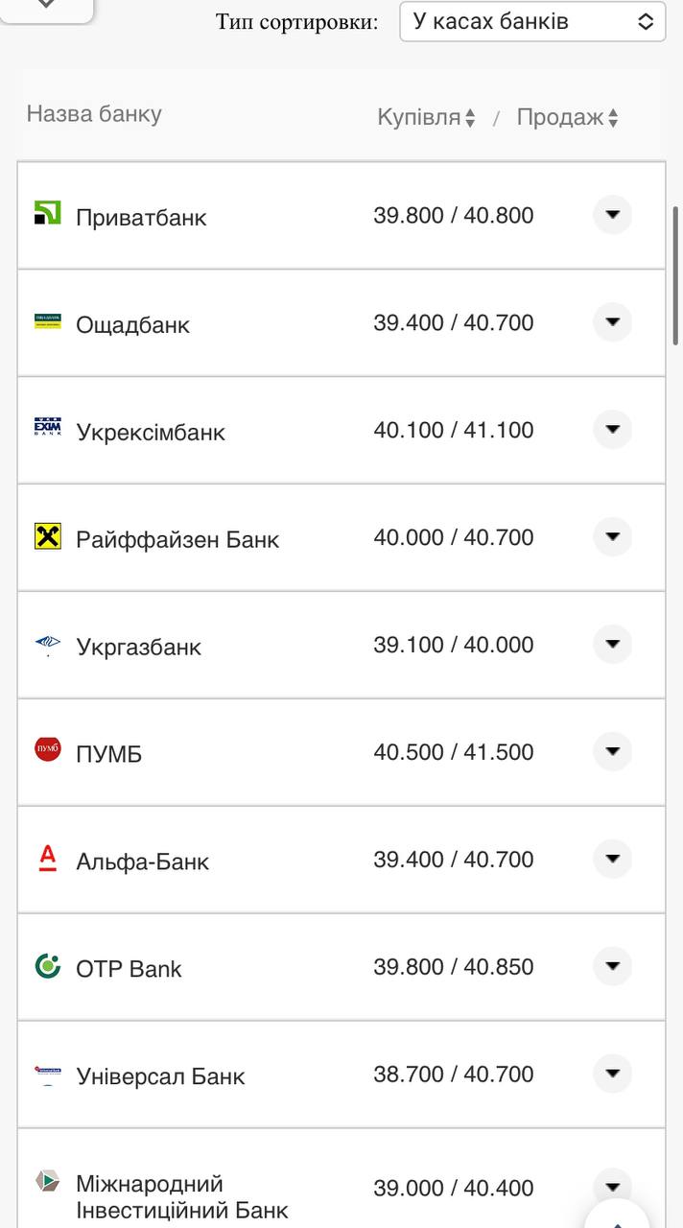Screen dimensions: 683x1228
Task: Expand ПУМБ row details arrow
Action: pyautogui.click(x=612, y=751)
